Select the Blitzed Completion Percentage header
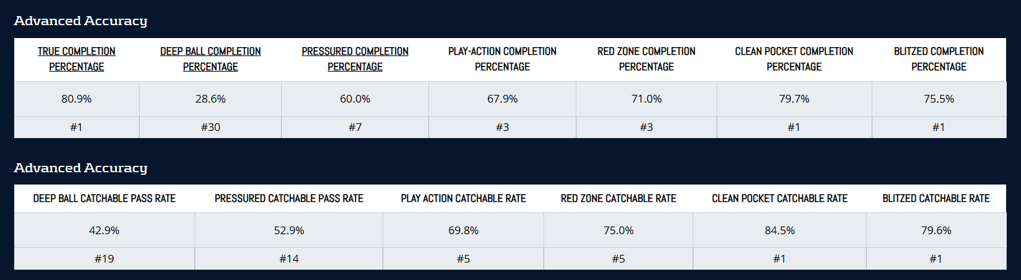Screen dimensions: 1021x280 (x=938, y=59)
